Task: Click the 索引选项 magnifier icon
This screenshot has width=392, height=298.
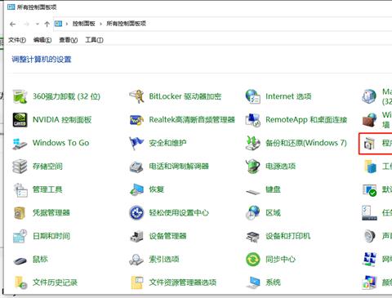Action: [x=136, y=260]
